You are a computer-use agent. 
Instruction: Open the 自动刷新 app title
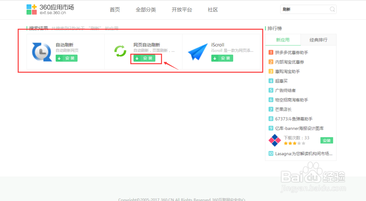tap(64, 45)
